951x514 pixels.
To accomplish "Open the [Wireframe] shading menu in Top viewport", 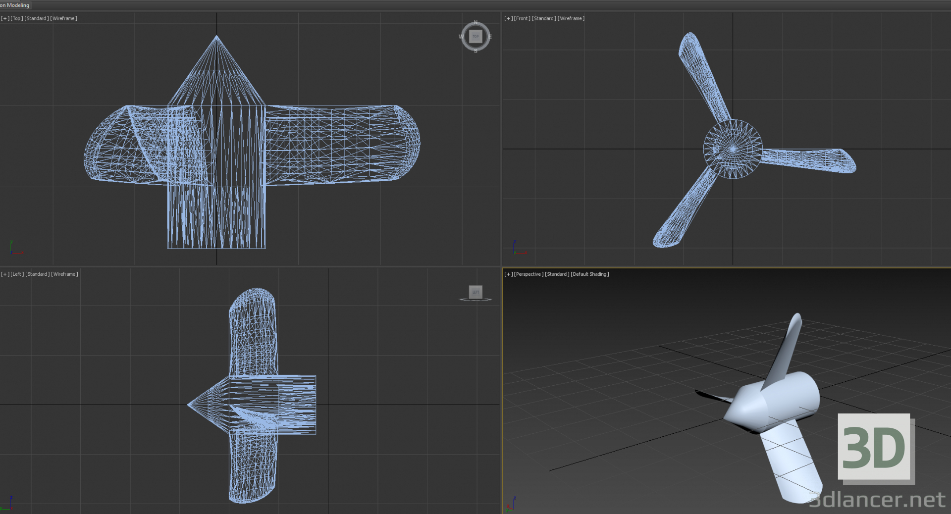I will coord(63,18).
